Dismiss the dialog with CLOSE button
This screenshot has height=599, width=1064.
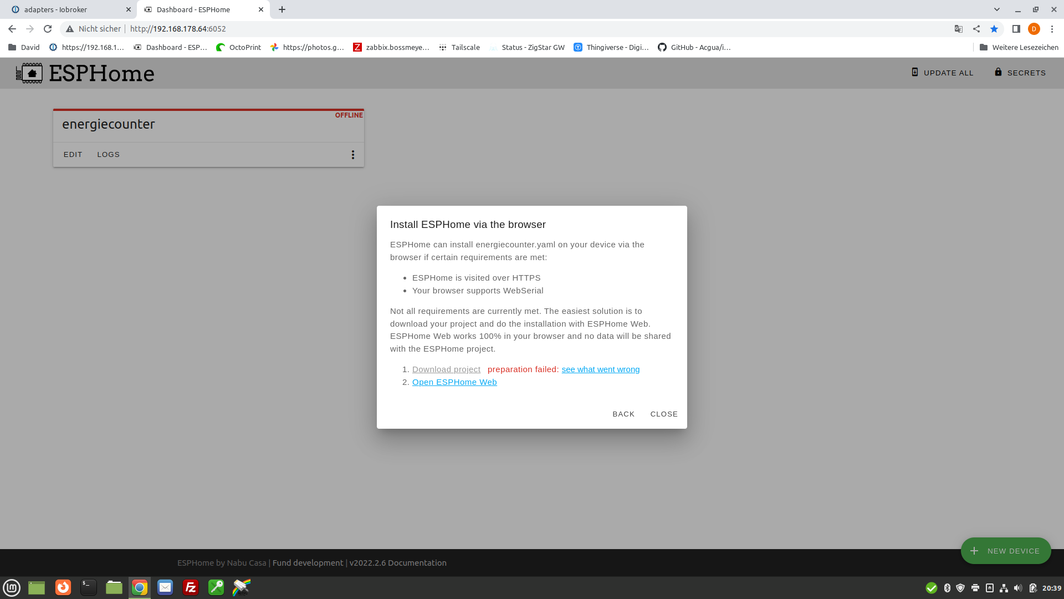pyautogui.click(x=664, y=414)
